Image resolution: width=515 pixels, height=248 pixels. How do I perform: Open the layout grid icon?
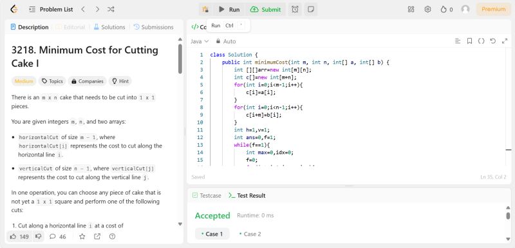[x=411, y=9]
